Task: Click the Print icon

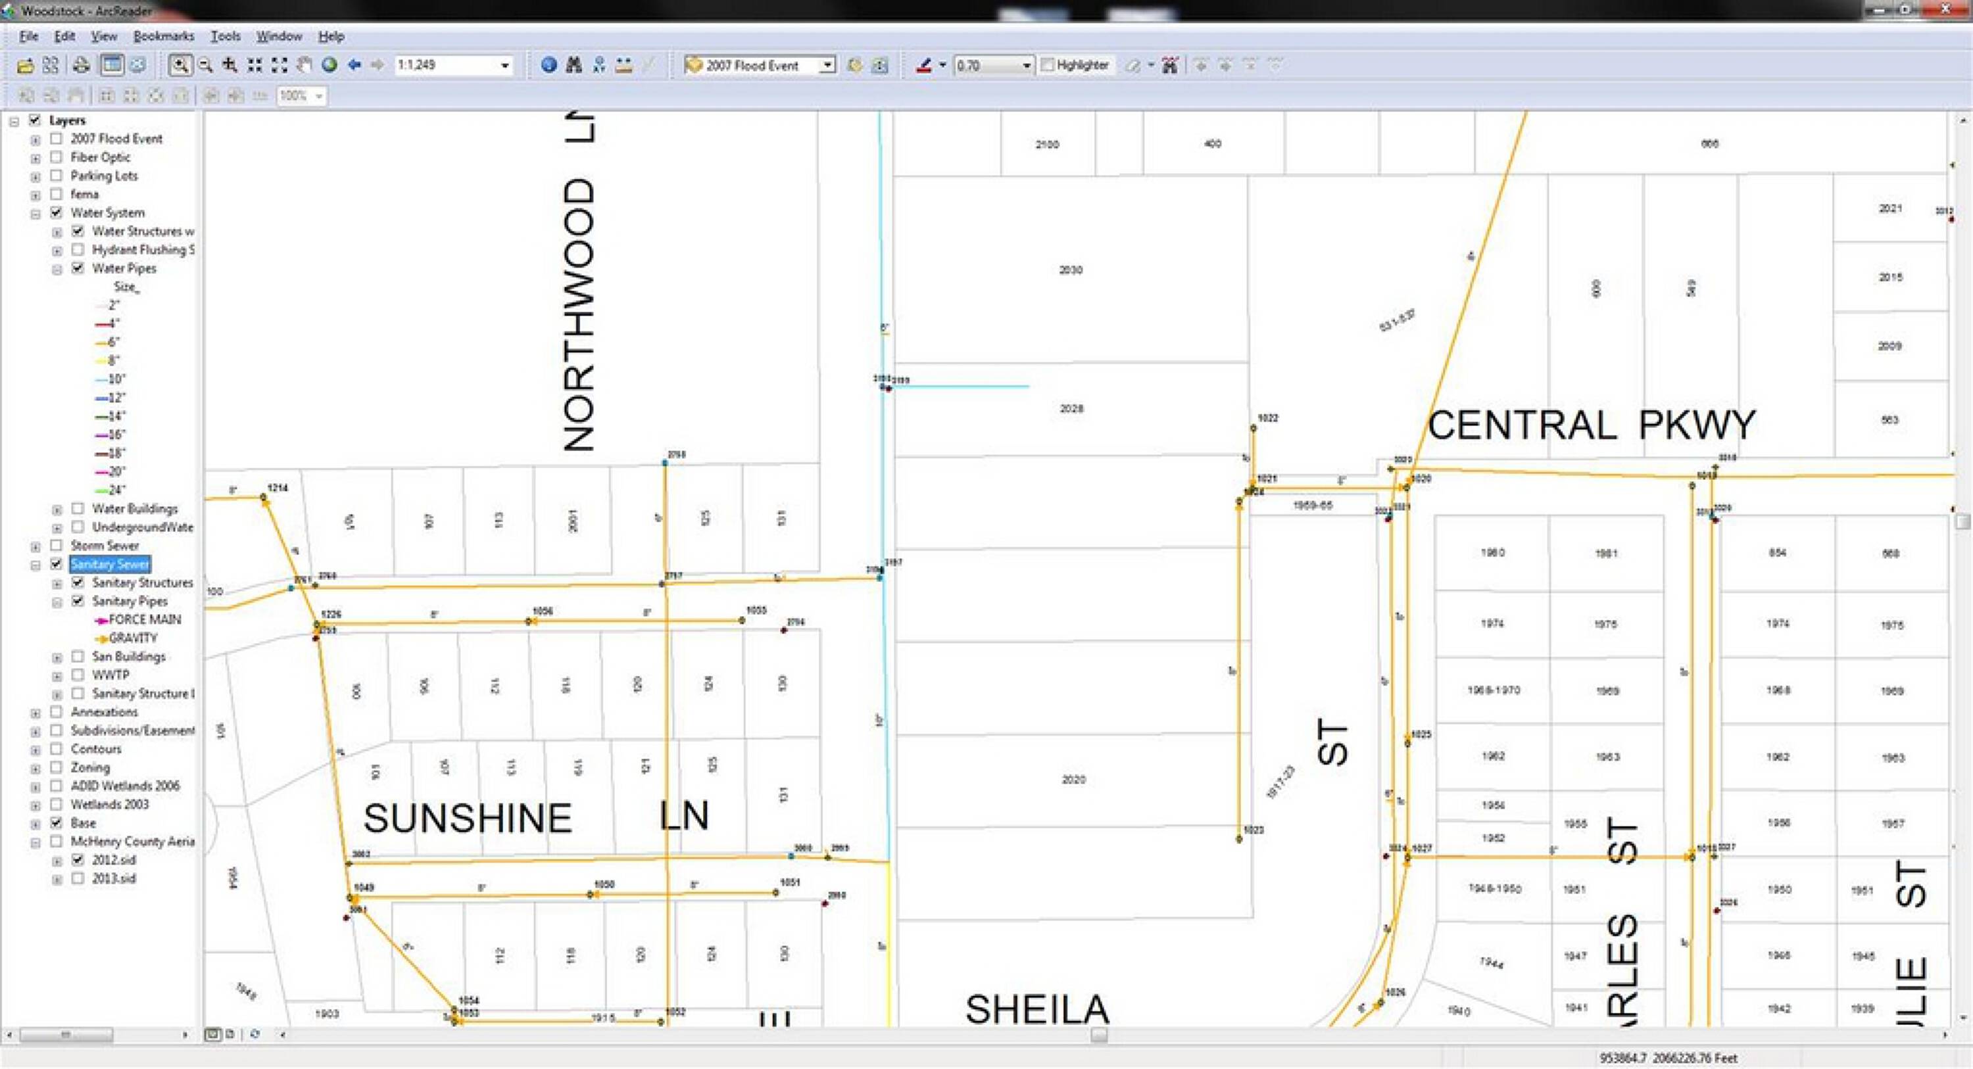Action: tap(81, 65)
